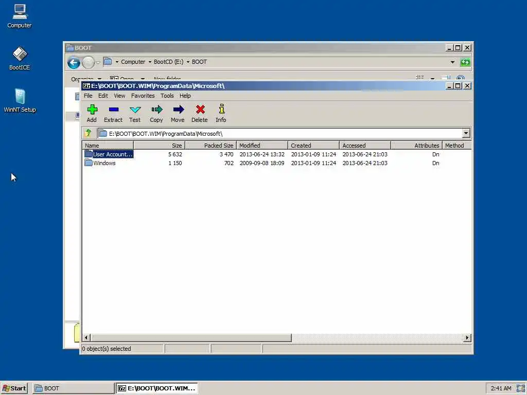Sort by the Name column header
This screenshot has height=395, width=527.
coord(108,146)
